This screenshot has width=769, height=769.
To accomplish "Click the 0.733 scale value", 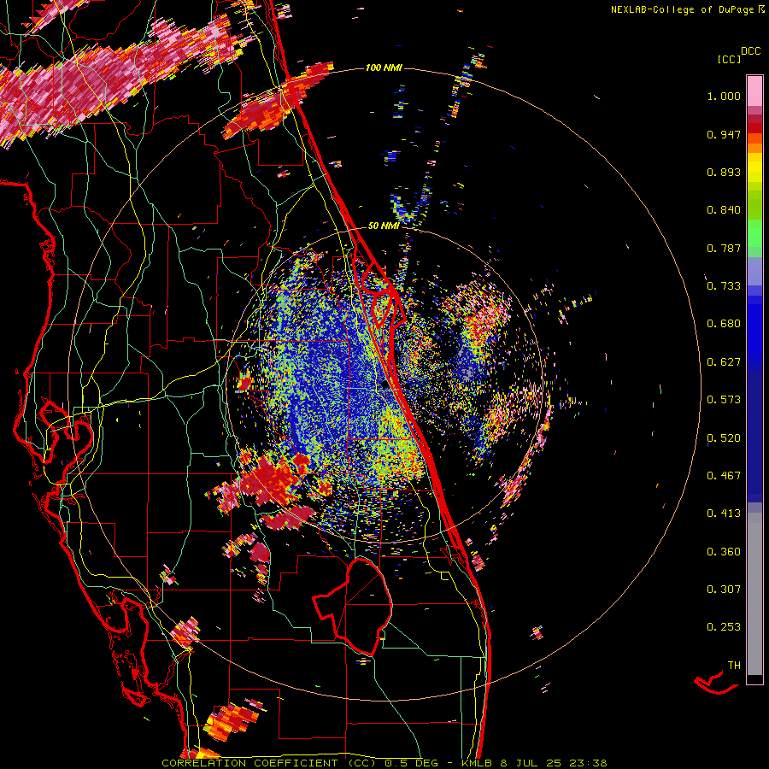I will (x=724, y=286).
